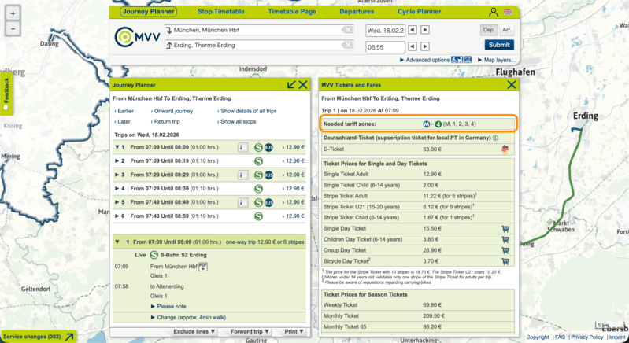Expand the Please note details
629x343 pixels.
(x=170, y=306)
